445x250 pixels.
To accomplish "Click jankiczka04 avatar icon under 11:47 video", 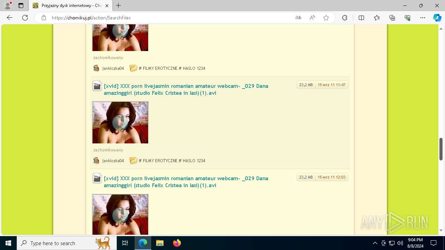I will pyautogui.click(x=96, y=160).
